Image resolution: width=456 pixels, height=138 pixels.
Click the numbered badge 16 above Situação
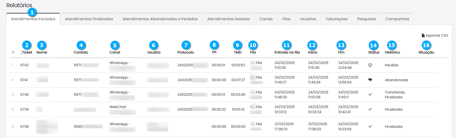click(426, 45)
